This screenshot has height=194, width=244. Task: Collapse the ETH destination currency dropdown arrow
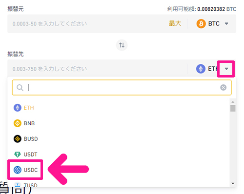(226, 69)
